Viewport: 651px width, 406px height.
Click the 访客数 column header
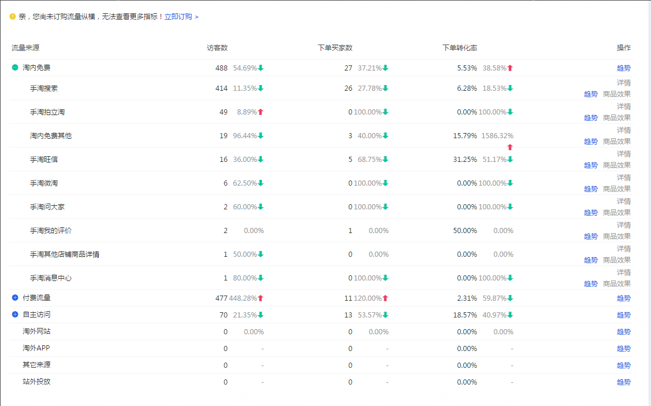[217, 48]
